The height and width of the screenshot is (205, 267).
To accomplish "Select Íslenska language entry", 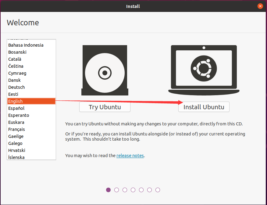I will (31, 157).
